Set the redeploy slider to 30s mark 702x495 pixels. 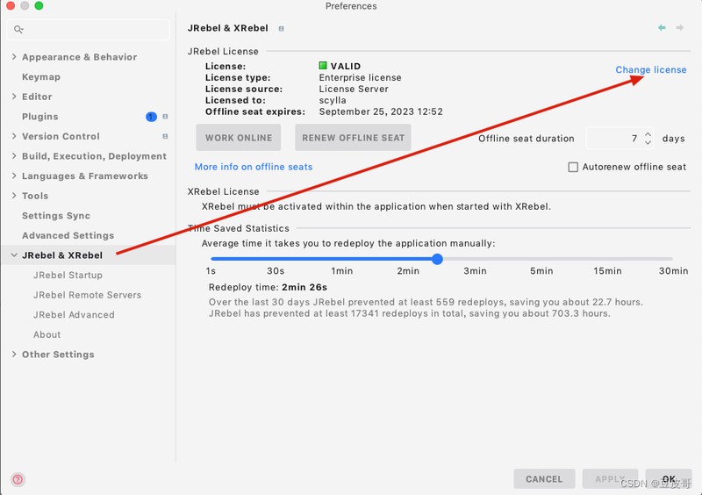pos(276,259)
